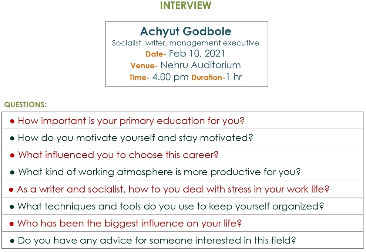Click the orange 'Venue-' label
This screenshot has width=366, height=252.
pos(144,66)
